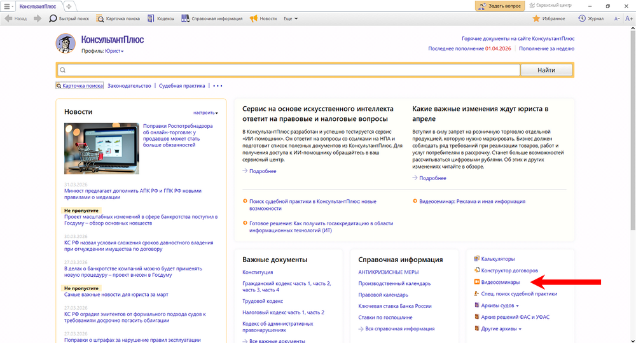
Task: Click the Задать вопрос button
Action: (x=499, y=6)
